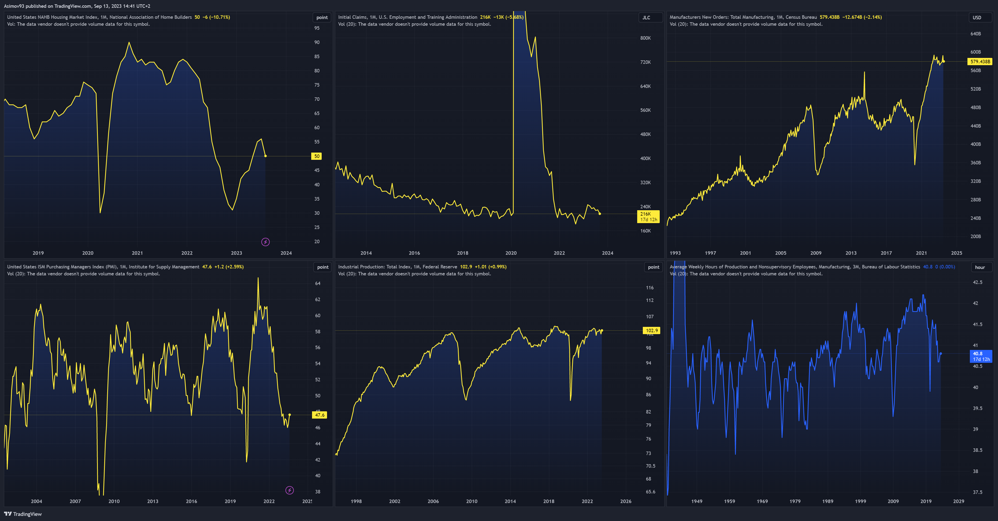Screen dimensions: 998x521
Task: Open the 'point' unit selector on NAHB chart
Action: coord(322,17)
